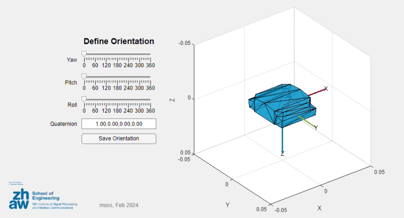Set Roll slider to the 120 mark

[106, 100]
